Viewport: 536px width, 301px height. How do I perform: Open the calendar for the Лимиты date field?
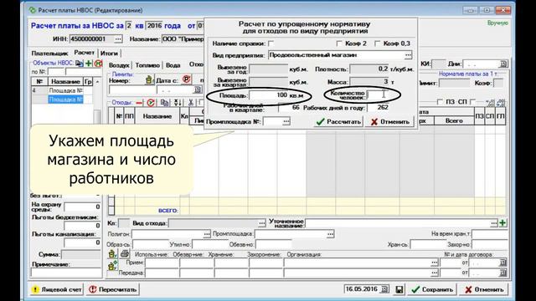pyautogui.click(x=198, y=89)
